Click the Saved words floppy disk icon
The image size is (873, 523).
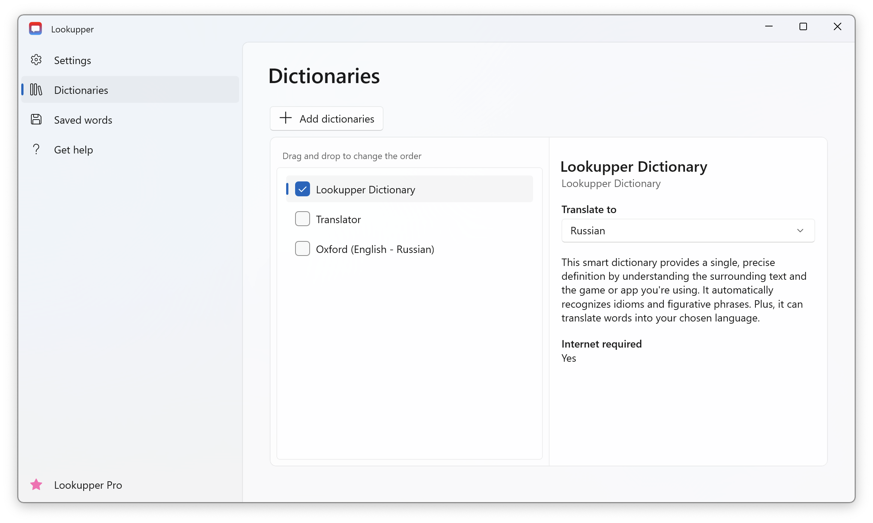point(36,120)
